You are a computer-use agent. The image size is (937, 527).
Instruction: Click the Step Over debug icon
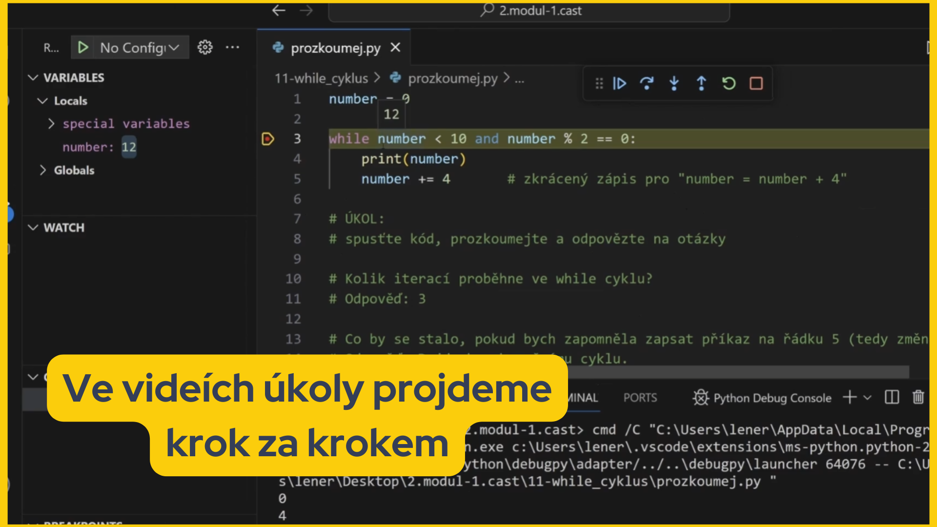click(647, 83)
